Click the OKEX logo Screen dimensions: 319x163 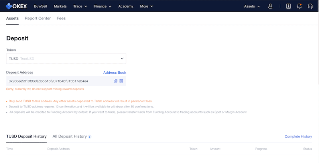click(x=16, y=6)
